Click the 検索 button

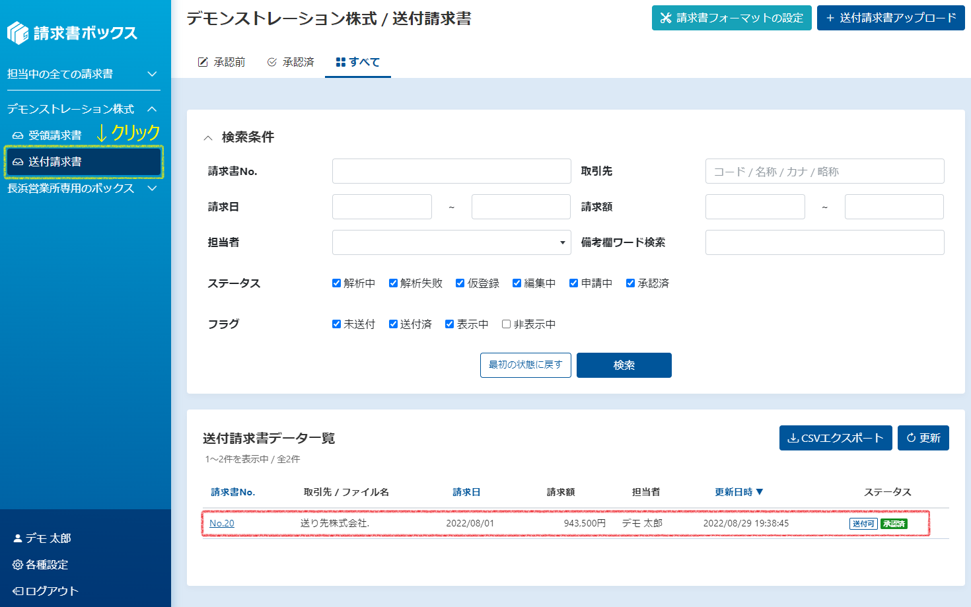pos(624,365)
